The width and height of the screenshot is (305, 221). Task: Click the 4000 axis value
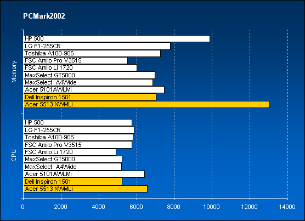pos(98,207)
